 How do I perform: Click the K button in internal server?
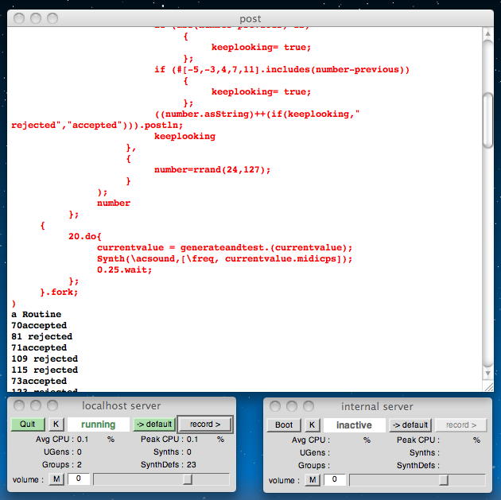[x=313, y=425]
